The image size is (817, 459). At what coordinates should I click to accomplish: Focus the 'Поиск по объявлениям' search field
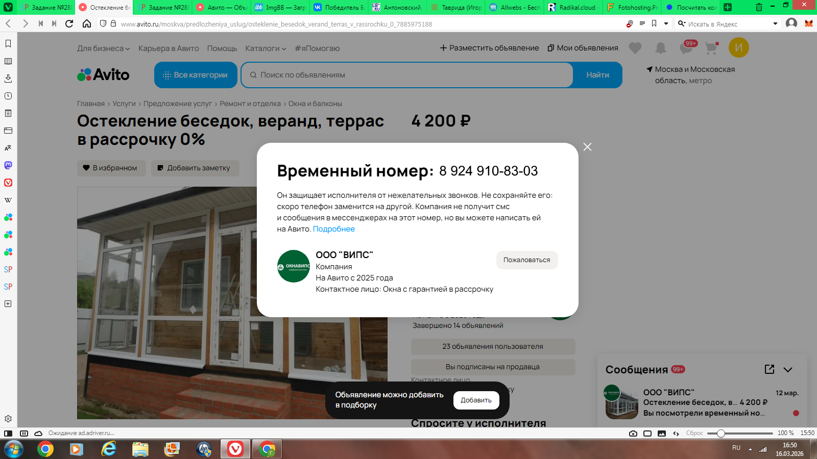pyautogui.click(x=407, y=75)
